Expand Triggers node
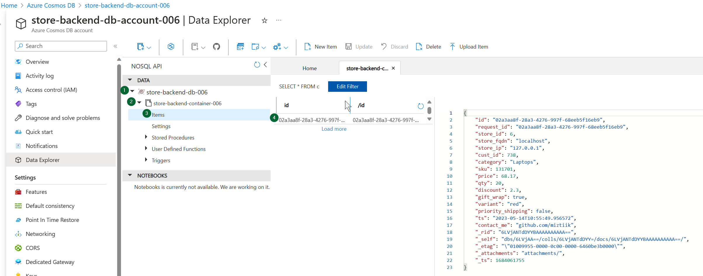703x276 pixels. tap(146, 160)
